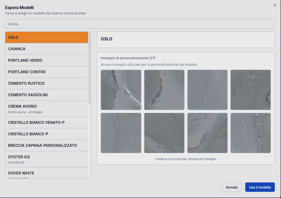The width and height of the screenshot is (281, 198).
Task: Open the top-right marble sample thumbnail
Action: pyautogui.click(x=251, y=90)
